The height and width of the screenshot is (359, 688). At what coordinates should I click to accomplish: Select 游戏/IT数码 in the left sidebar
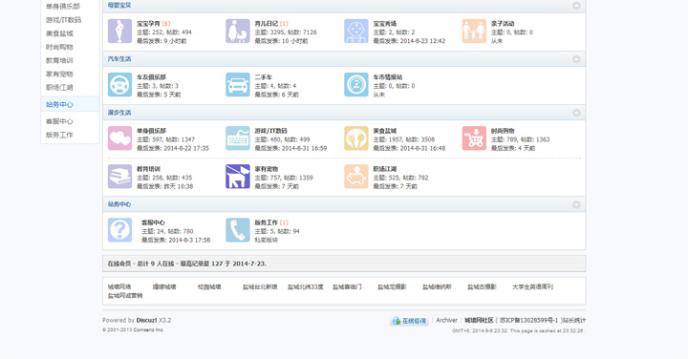click(64, 20)
